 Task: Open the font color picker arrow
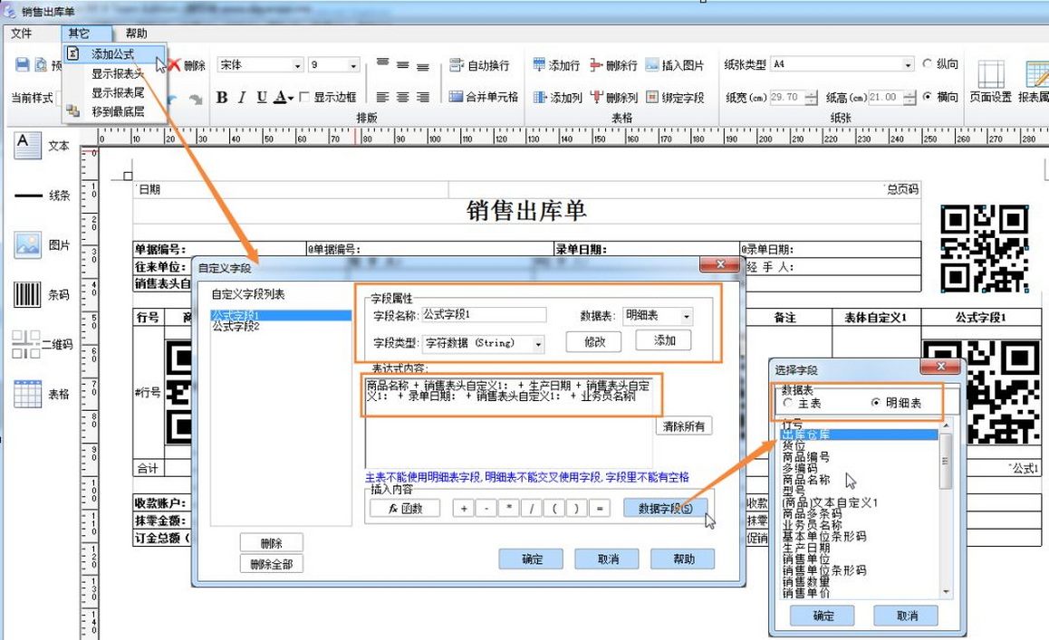(290, 98)
